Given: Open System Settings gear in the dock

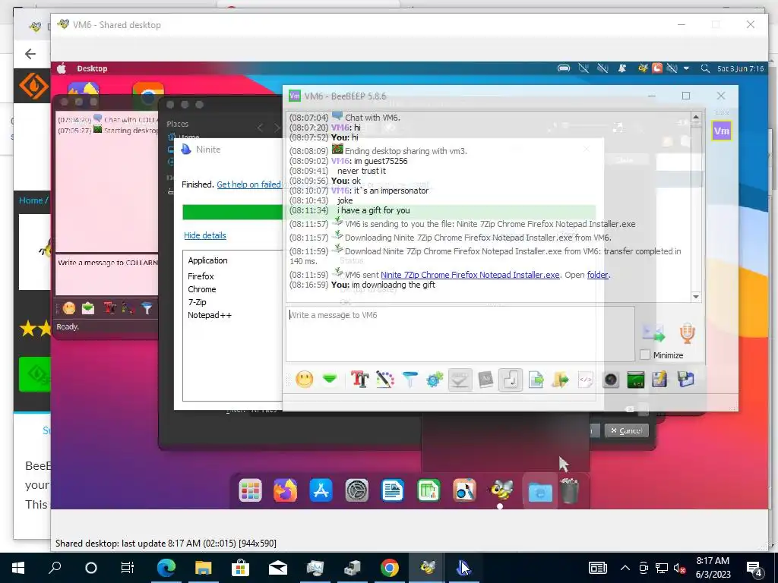Looking at the screenshot, I should point(357,491).
